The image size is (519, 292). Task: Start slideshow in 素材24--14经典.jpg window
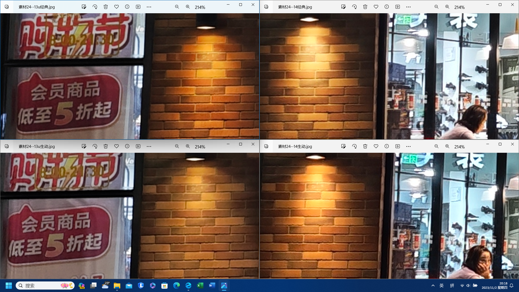click(x=398, y=7)
